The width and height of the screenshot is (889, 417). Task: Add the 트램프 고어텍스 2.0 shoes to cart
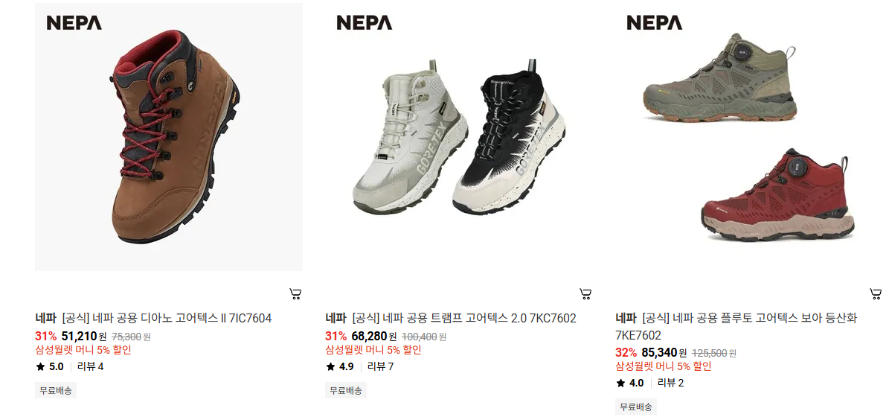585,294
